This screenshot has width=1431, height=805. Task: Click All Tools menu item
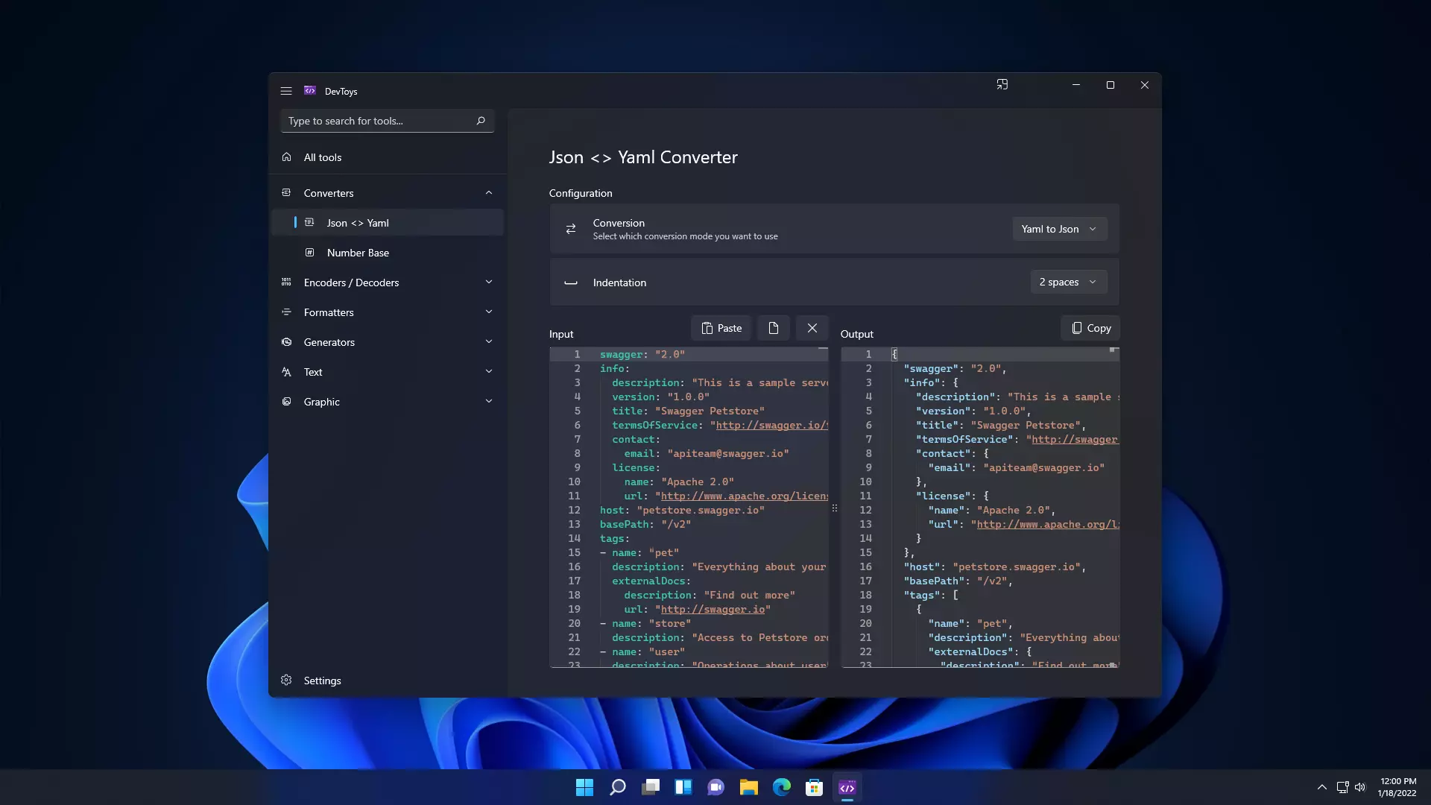coord(323,157)
